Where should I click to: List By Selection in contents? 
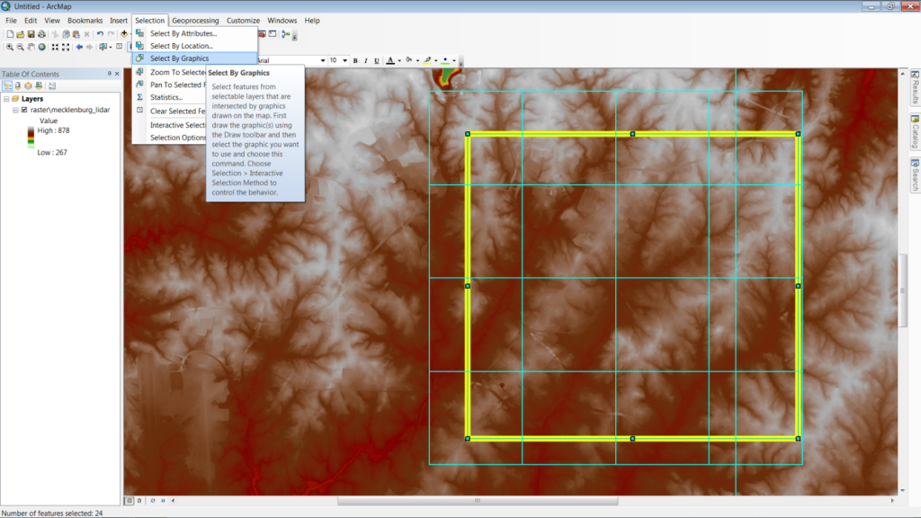39,85
